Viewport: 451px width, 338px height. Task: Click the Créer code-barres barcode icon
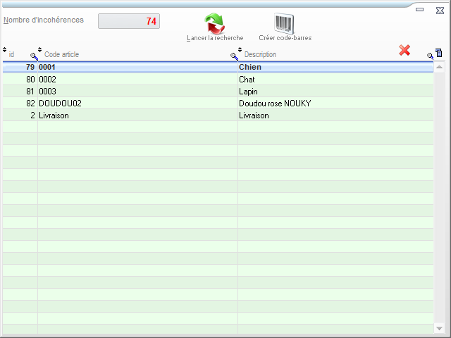tap(285, 23)
